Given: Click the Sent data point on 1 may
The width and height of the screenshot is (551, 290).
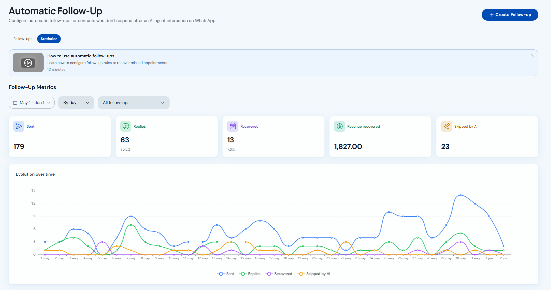Looking at the screenshot, I should [x=45, y=242].
